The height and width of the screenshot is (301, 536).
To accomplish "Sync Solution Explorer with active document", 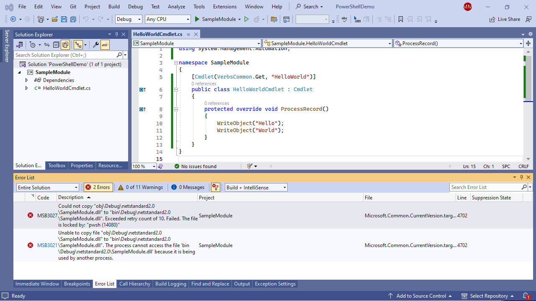I will coord(46,45).
